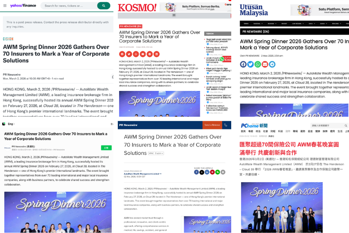The height and width of the screenshot is (233, 349).
Task: Click PR Newswire (美通社) author name
Action: (24, 146)
